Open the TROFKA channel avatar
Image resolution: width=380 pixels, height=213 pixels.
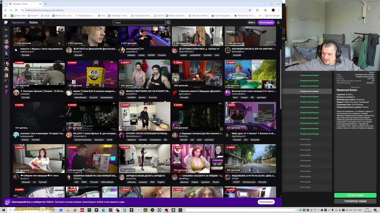point(69,177)
